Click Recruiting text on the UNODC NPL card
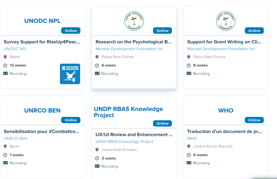 pos(18,74)
